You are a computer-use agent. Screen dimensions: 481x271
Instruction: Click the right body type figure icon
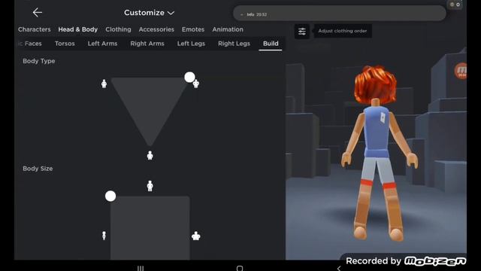(196, 84)
